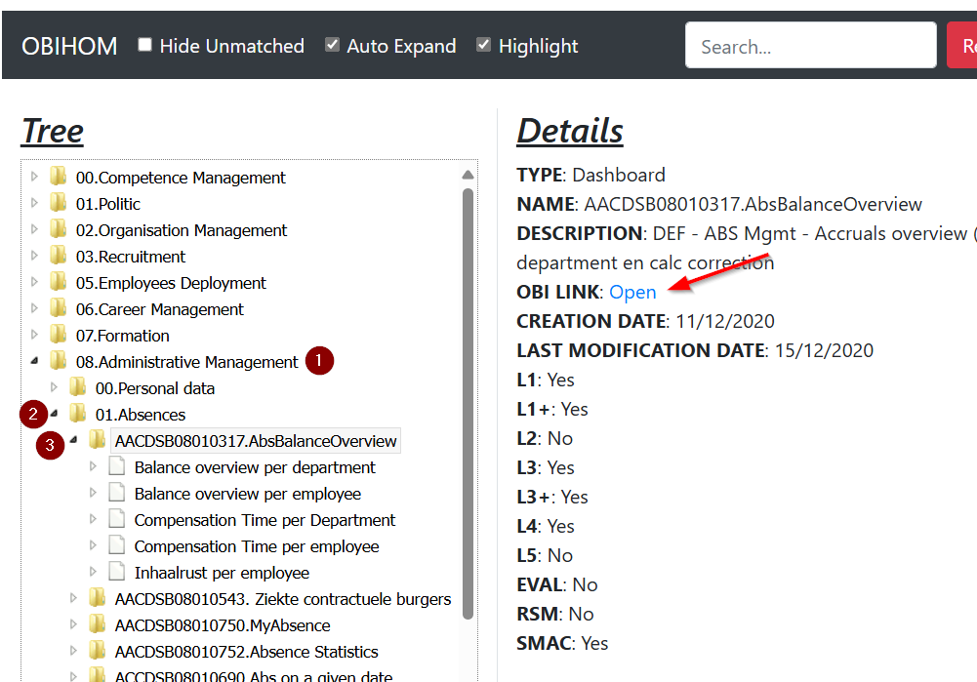Go to the OBIHOM home brand link

[69, 46]
